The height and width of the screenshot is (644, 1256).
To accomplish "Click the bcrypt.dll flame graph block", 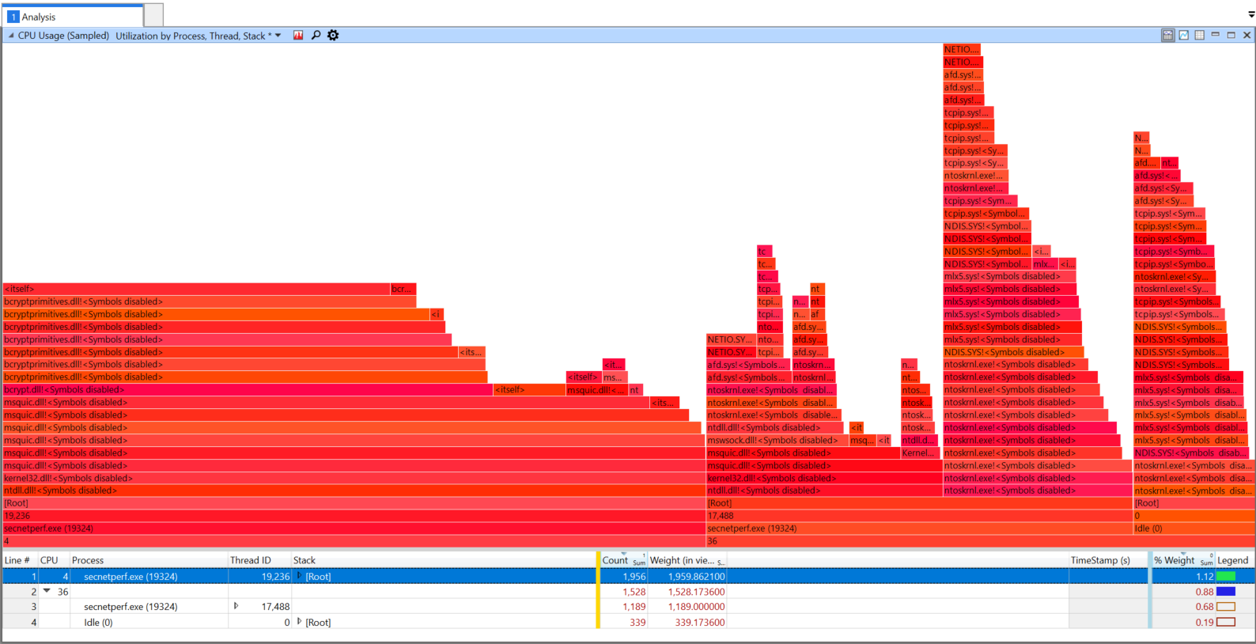I will [x=247, y=390].
